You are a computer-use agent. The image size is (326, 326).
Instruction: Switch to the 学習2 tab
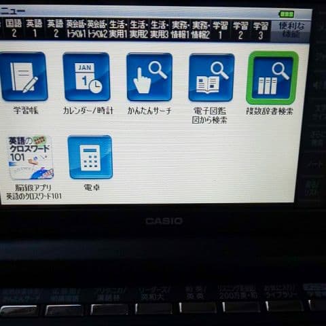240,31
